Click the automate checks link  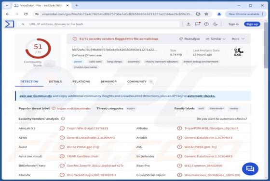[201, 96]
